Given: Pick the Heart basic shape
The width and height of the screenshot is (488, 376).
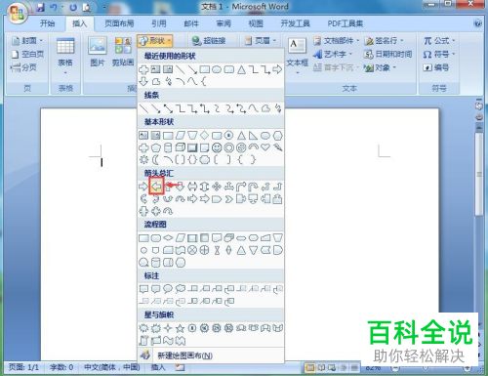Looking at the screenshot, I should pos(265,147).
